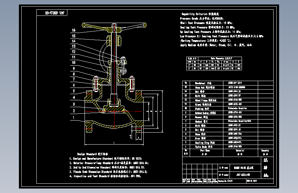Click the mirrored drawing number label box

pyautogui.click(x=52, y=13)
